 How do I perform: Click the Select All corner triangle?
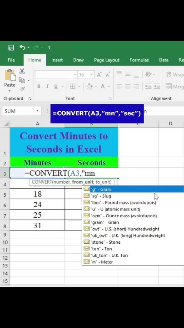click(x=6, y=124)
